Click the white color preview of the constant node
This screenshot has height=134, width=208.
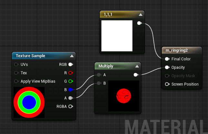117,36
